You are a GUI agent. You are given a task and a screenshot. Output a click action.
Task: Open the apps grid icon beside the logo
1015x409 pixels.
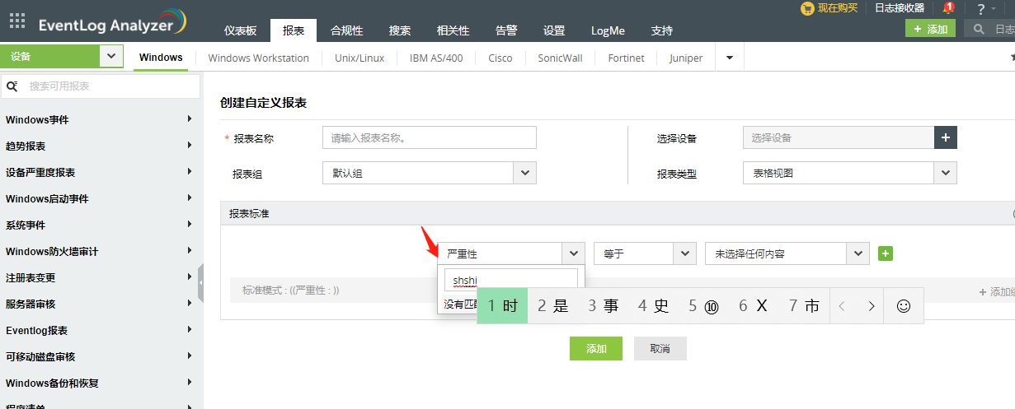coord(16,21)
